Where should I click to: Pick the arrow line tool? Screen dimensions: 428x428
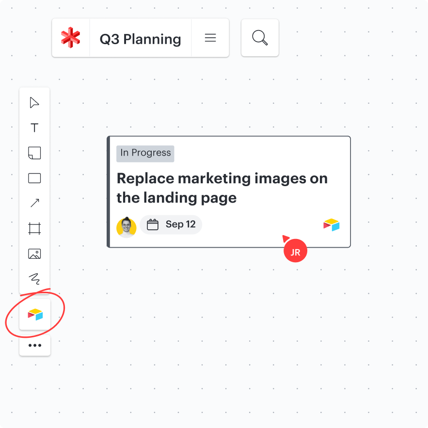pos(34,203)
